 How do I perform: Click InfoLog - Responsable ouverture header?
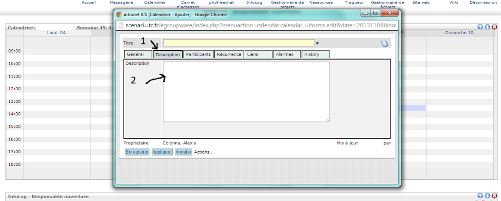point(48,197)
